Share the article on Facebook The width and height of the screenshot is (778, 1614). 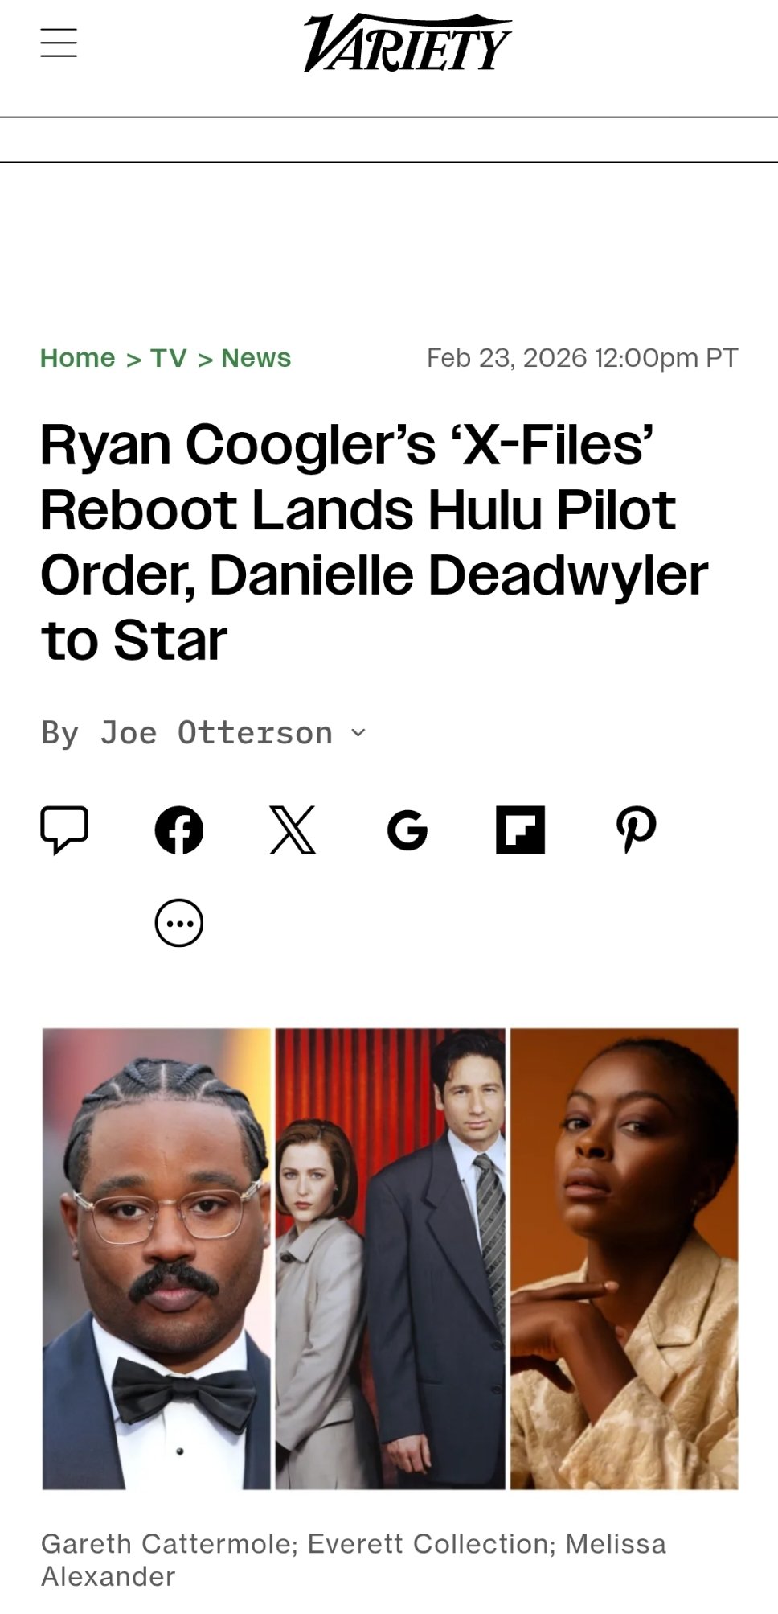178,830
